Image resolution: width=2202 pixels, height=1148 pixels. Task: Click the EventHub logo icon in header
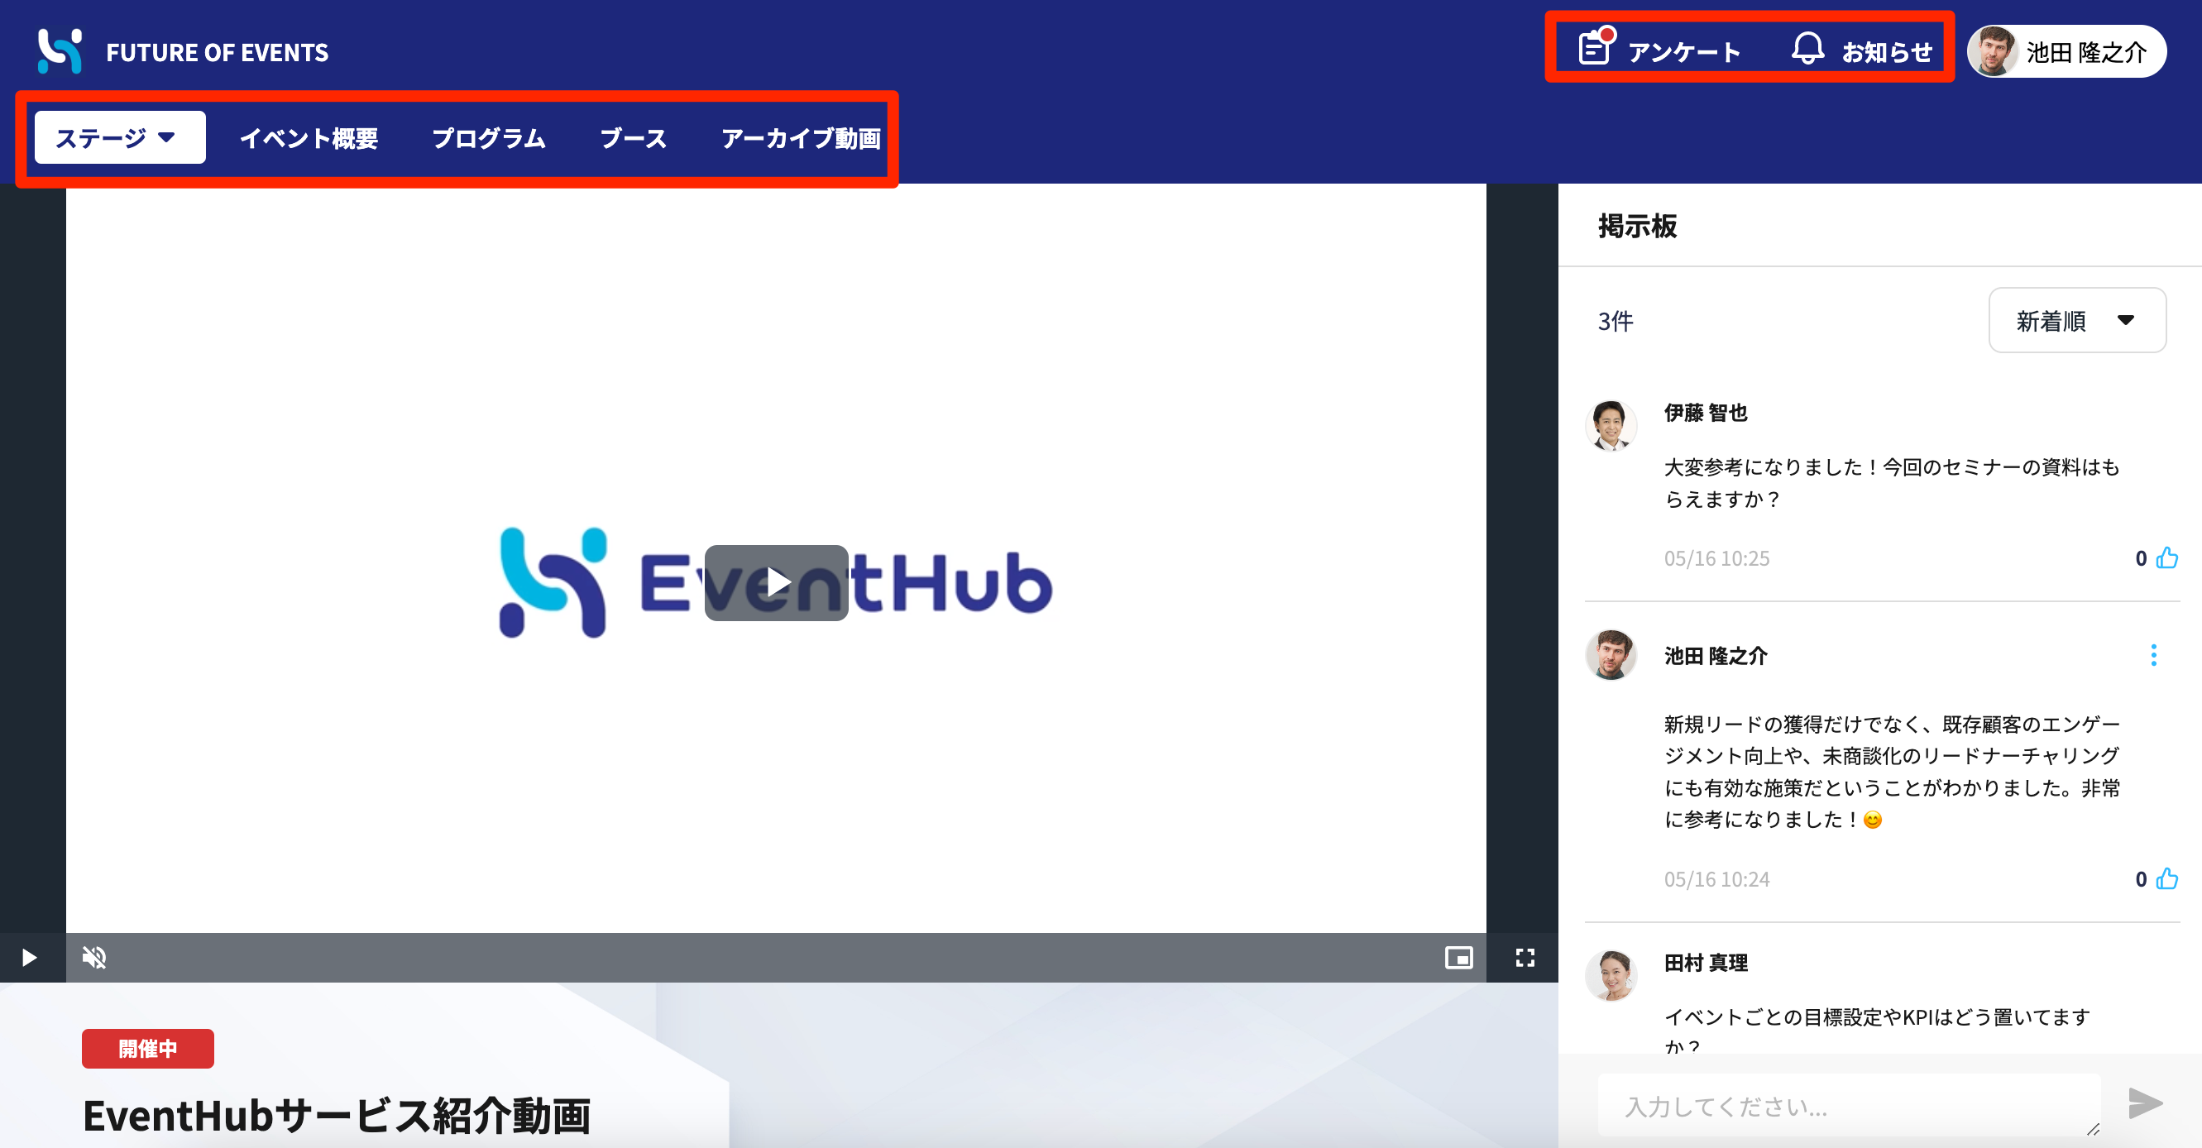click(x=60, y=51)
